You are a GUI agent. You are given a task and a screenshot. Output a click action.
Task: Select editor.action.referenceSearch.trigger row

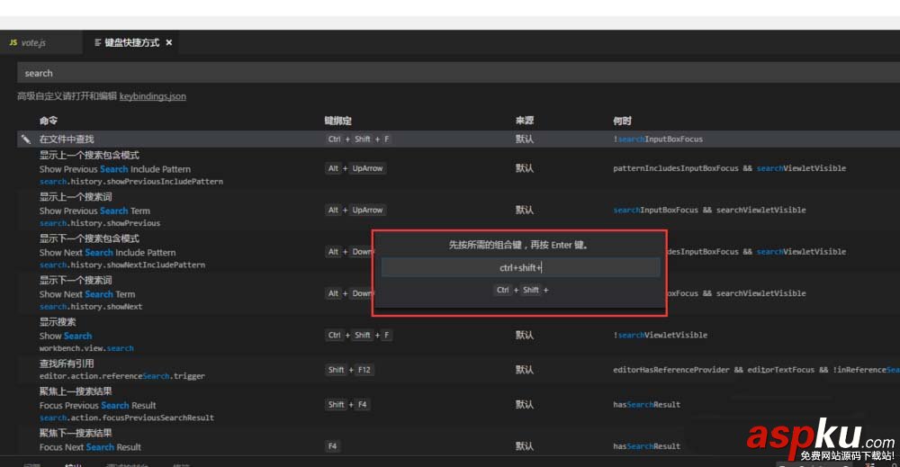(458, 370)
